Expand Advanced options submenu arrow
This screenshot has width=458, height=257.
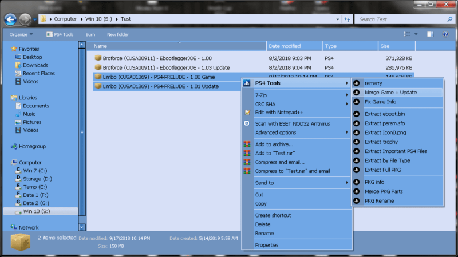[347, 132]
